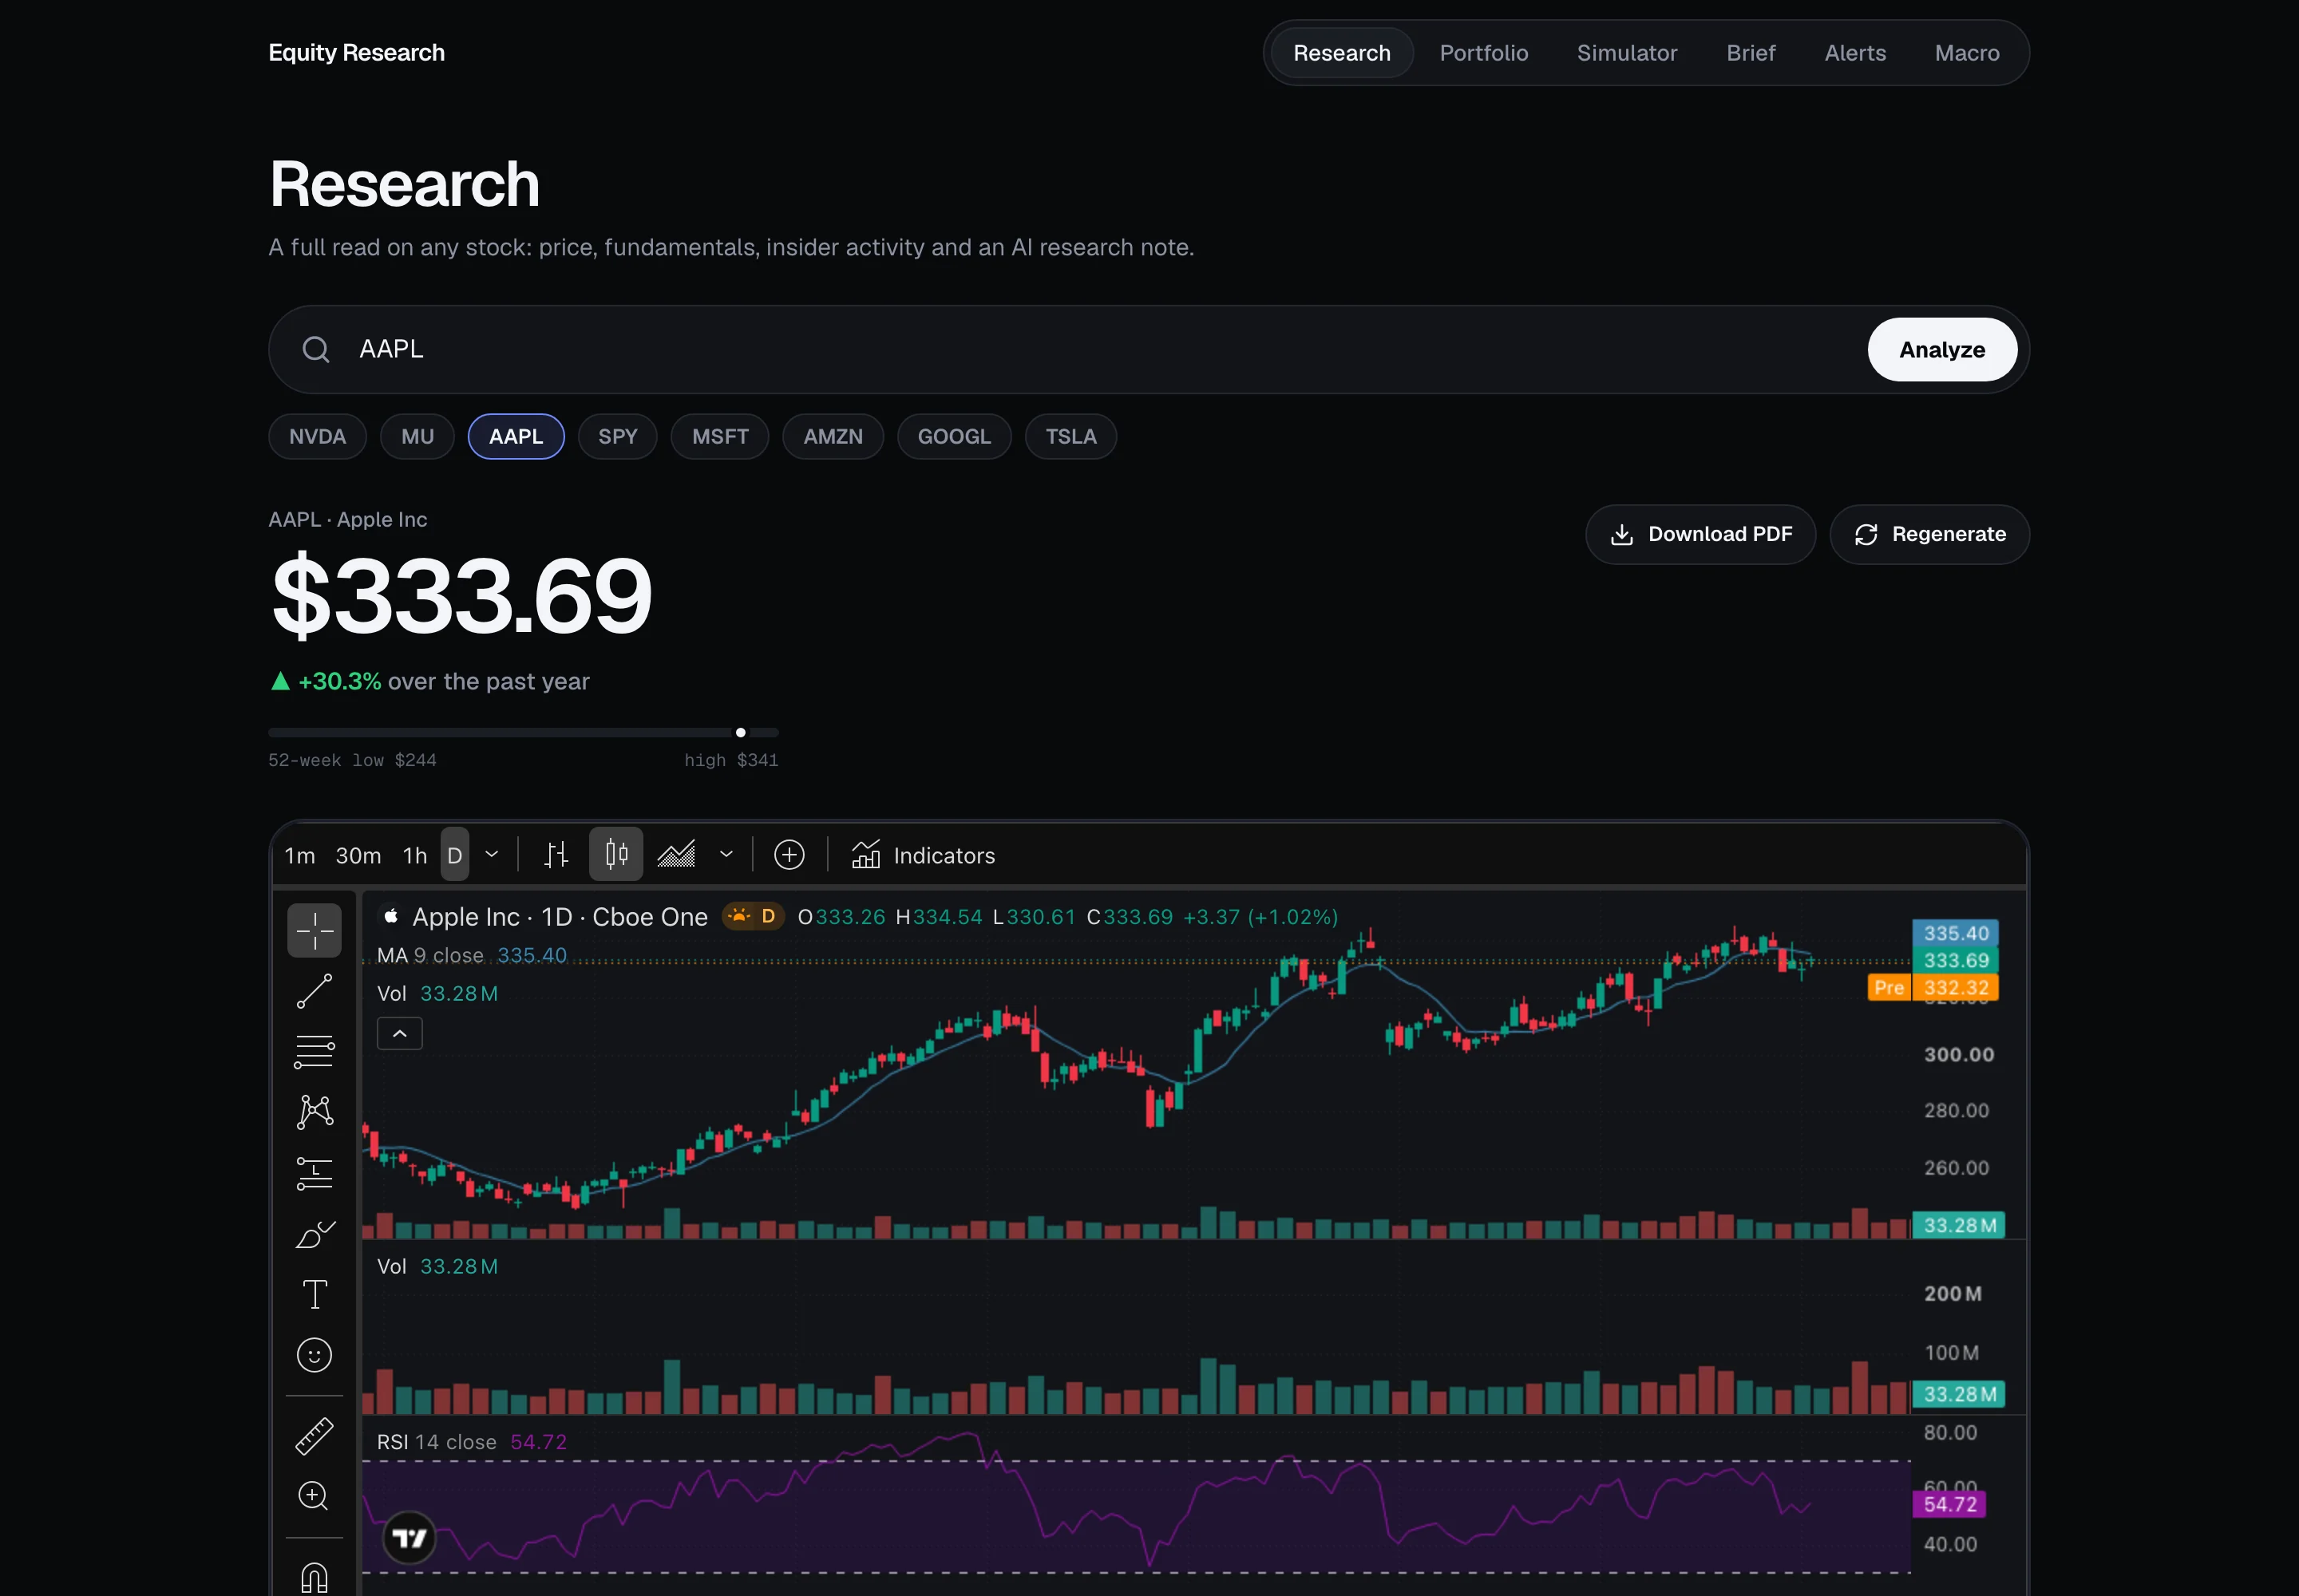The width and height of the screenshot is (2299, 1596).
Task: Expand the chart style dropdown arrow
Action: coord(726,855)
